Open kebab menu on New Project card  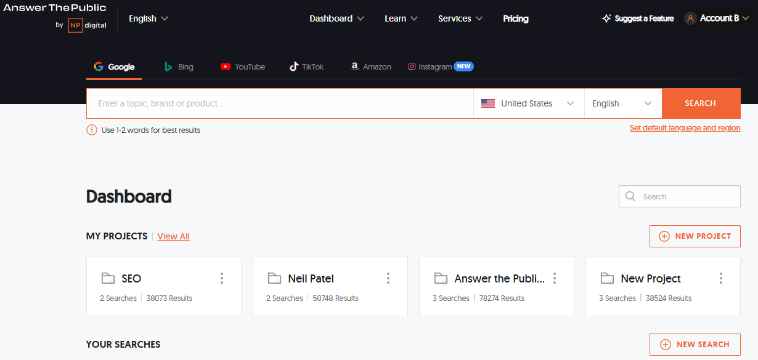coord(721,278)
